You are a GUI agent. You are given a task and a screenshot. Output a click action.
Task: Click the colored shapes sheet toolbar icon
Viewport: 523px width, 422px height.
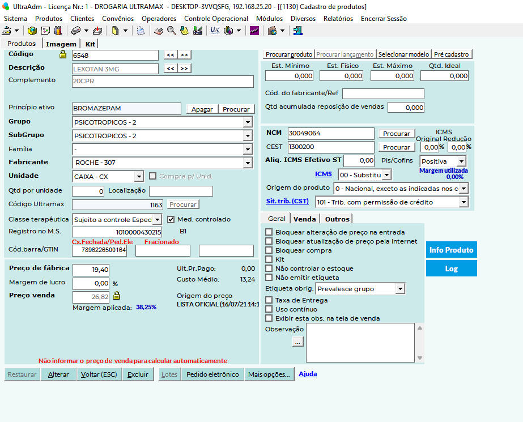pos(45,31)
